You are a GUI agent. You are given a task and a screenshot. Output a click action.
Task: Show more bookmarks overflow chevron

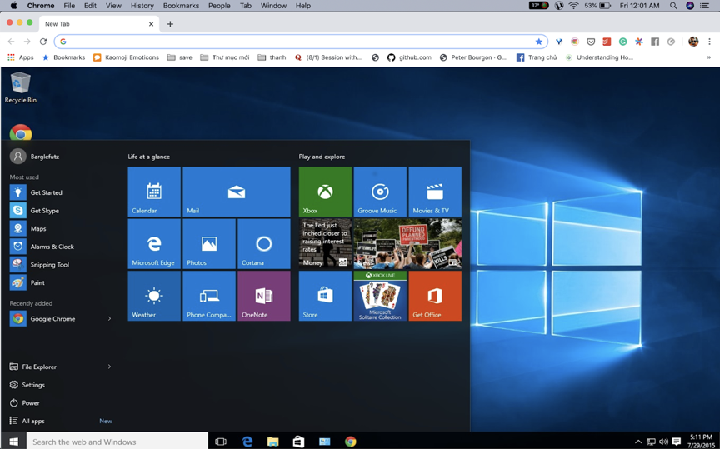click(709, 57)
